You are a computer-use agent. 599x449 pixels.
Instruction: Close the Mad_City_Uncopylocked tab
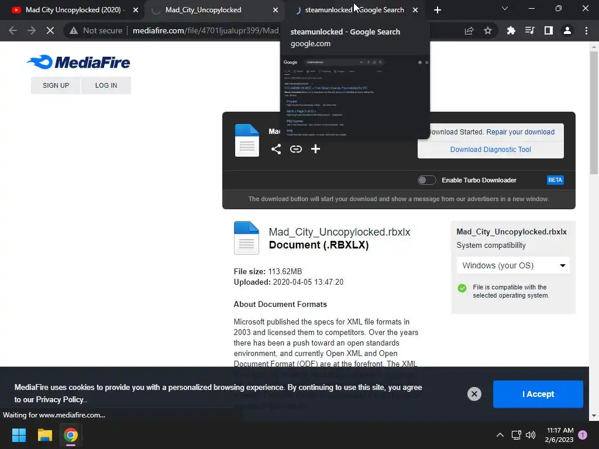[x=276, y=11]
